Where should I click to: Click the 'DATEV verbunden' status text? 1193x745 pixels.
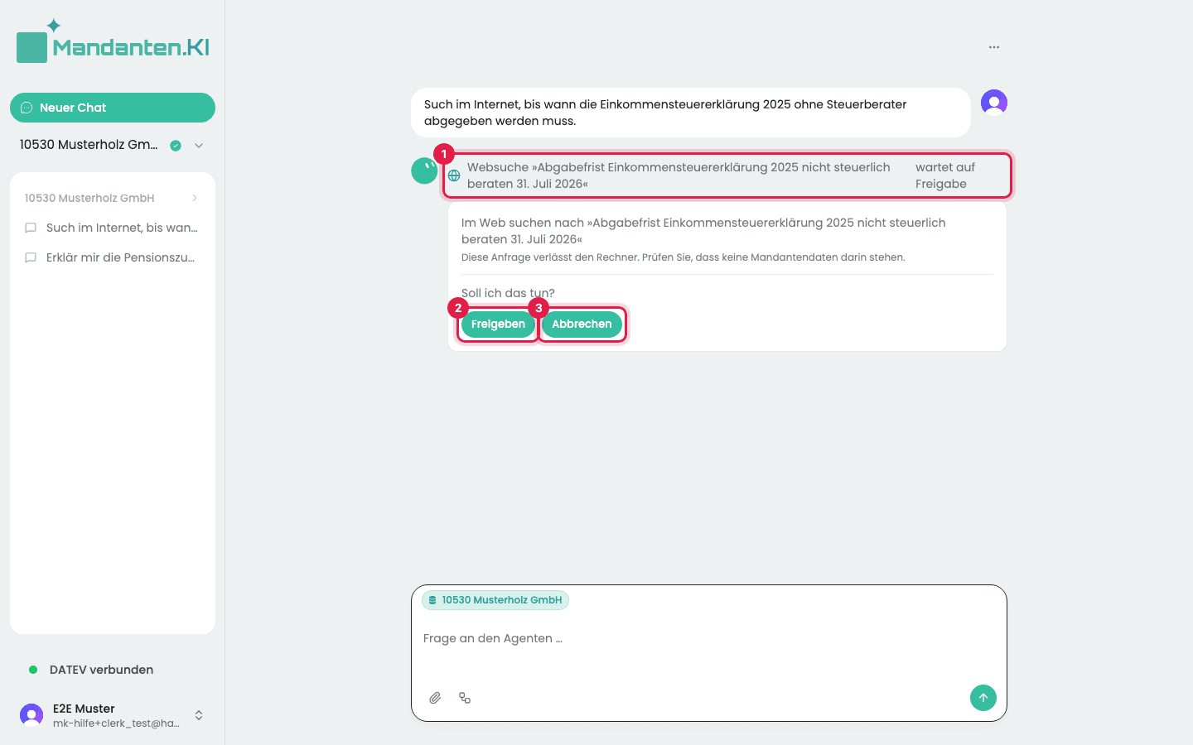101,670
